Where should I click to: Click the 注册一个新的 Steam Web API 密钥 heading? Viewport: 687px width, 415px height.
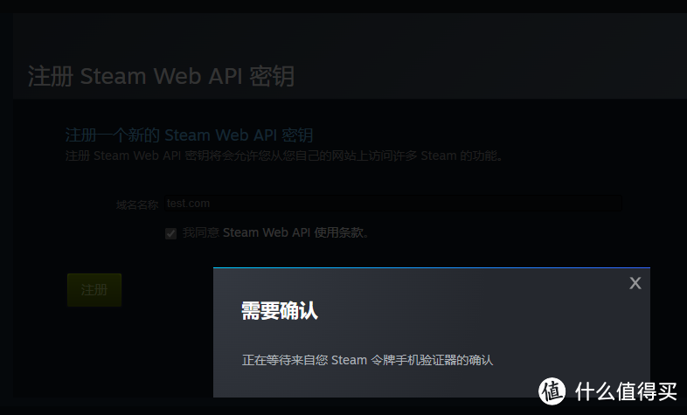click(x=189, y=135)
